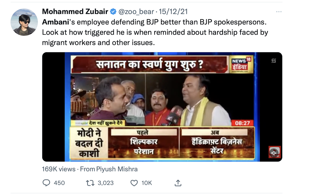Click the 10K likes count

pyautogui.click(x=147, y=183)
